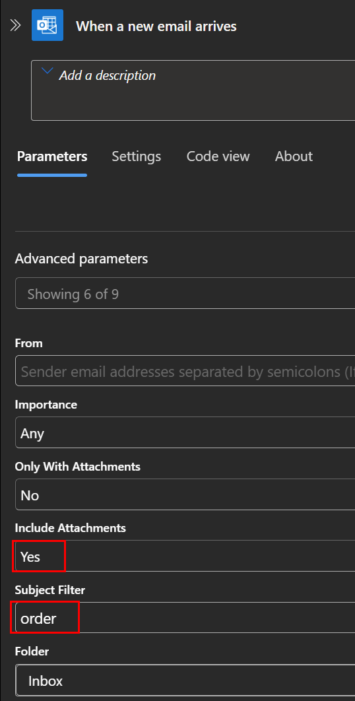Click the 'Include Attachments' label

click(71, 528)
